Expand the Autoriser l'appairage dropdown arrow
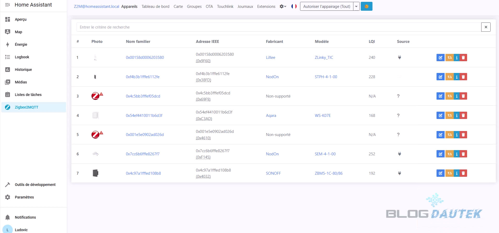The height and width of the screenshot is (233, 499). [356, 6]
